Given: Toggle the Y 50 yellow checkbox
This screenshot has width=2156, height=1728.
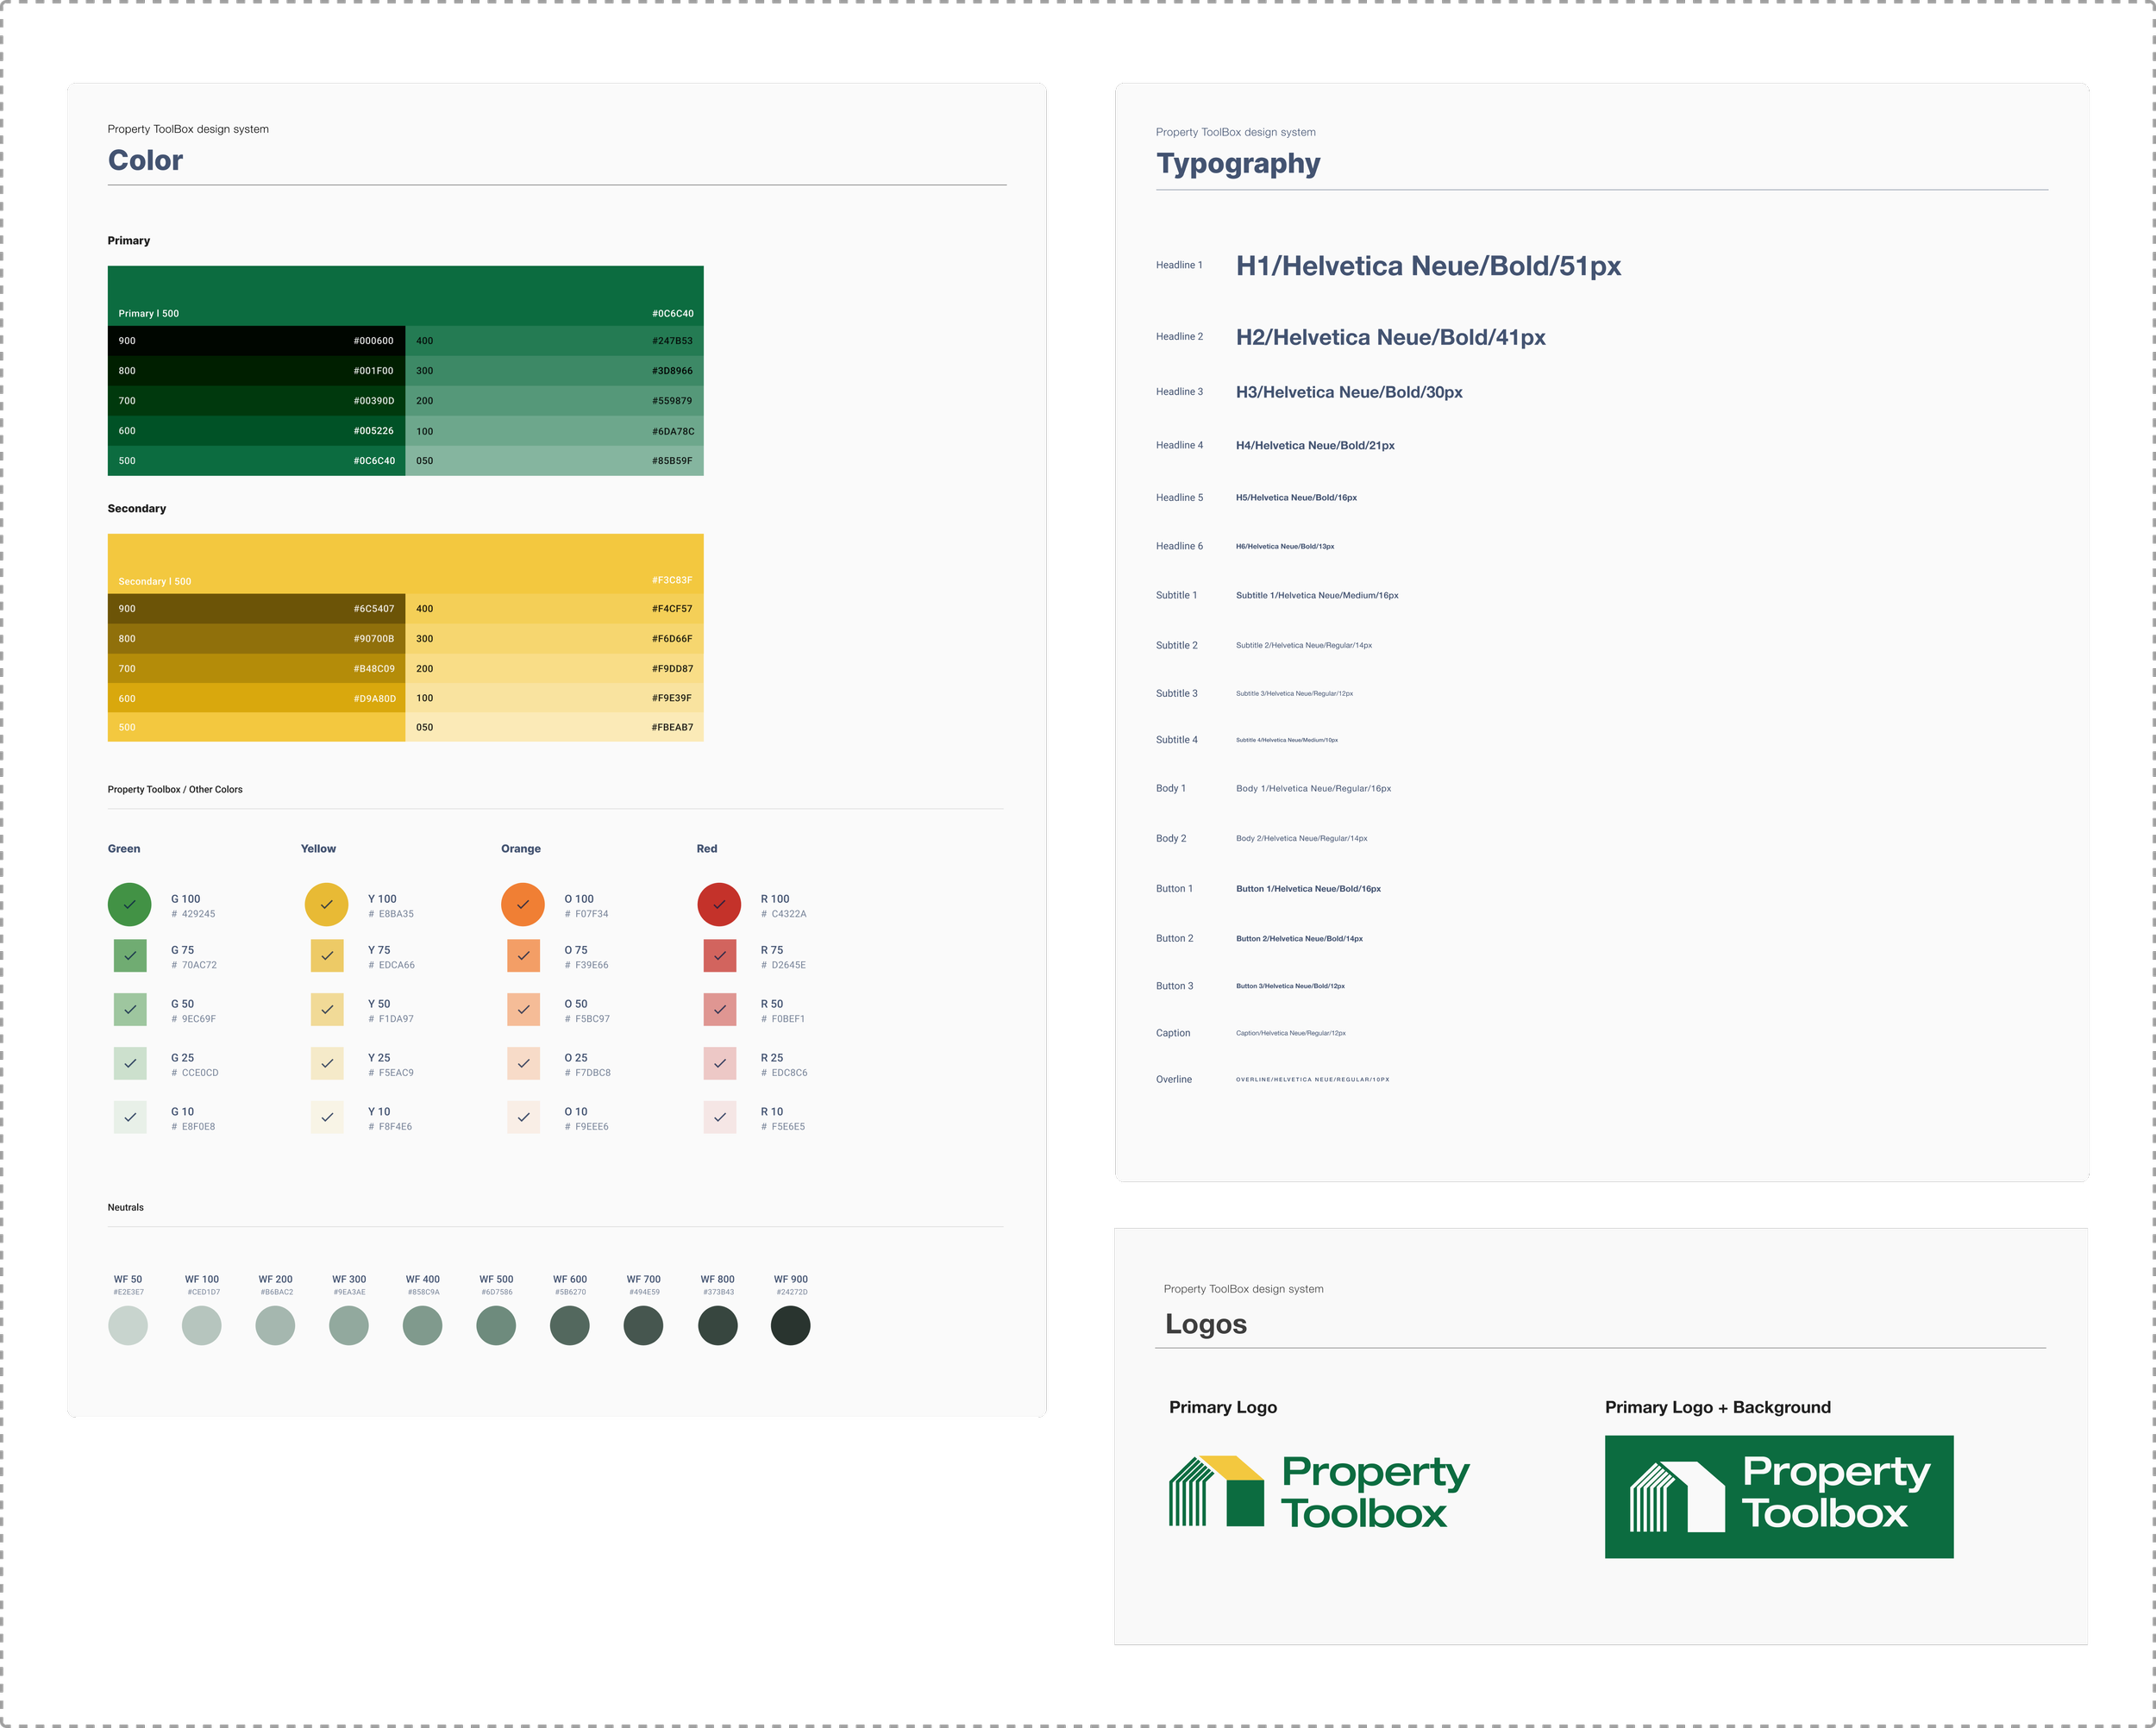Looking at the screenshot, I should tap(327, 1010).
